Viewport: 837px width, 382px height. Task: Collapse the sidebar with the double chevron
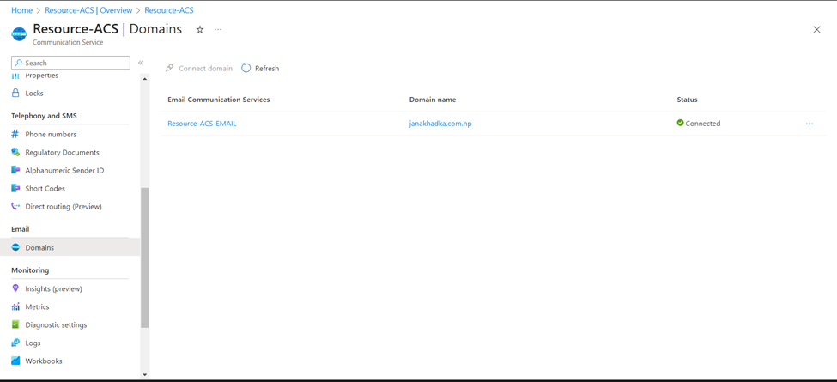click(x=141, y=63)
